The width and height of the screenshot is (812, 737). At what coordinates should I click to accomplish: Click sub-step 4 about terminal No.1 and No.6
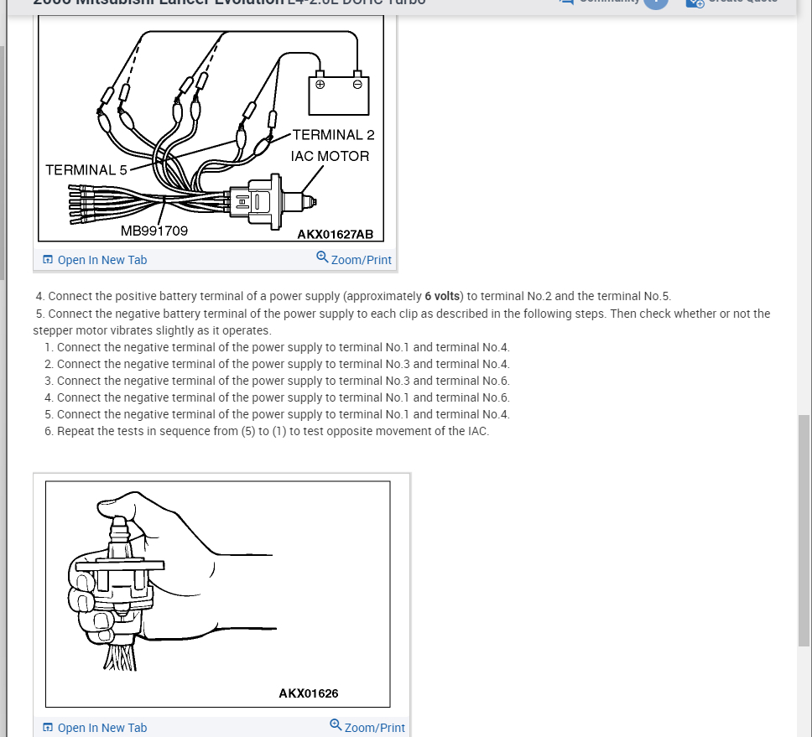(277, 397)
